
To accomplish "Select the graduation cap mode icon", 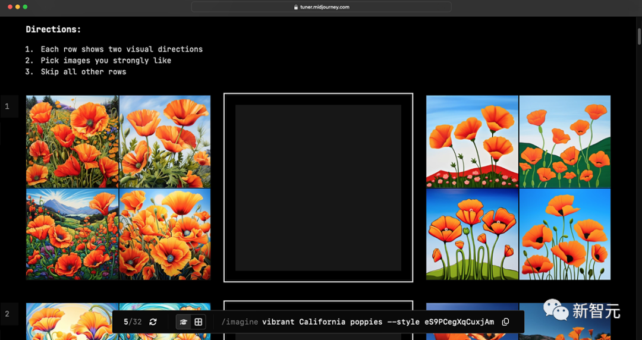I will pyautogui.click(x=184, y=322).
